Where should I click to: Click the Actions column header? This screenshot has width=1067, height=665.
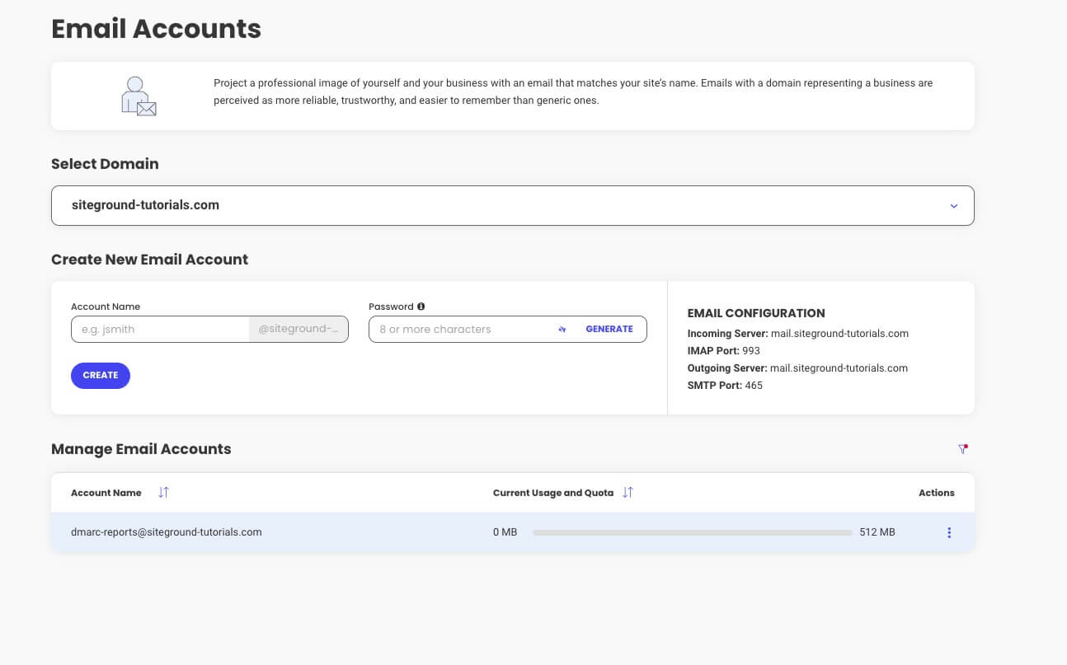point(937,493)
